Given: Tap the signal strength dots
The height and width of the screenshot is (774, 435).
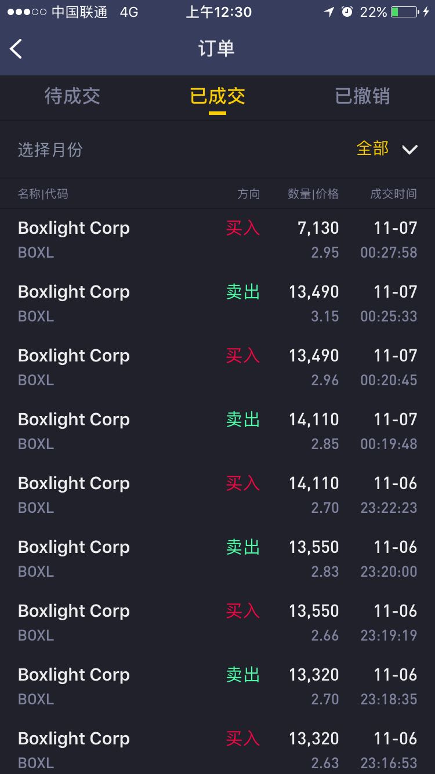Looking at the screenshot, I should 27,12.
